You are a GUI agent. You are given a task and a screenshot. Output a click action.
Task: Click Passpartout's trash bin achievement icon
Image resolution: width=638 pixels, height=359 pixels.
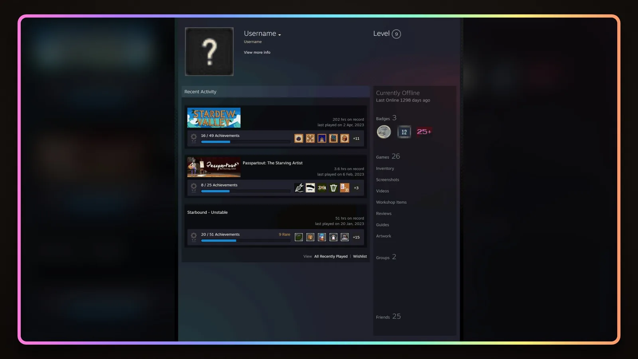click(333, 188)
